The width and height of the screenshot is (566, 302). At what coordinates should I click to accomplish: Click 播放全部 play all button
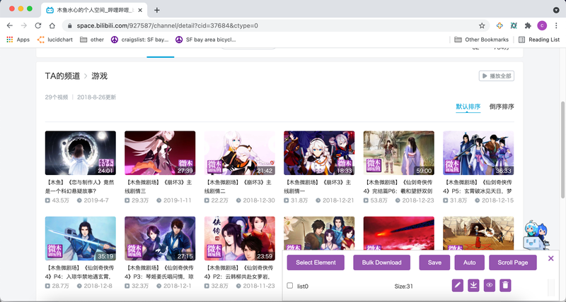click(497, 76)
